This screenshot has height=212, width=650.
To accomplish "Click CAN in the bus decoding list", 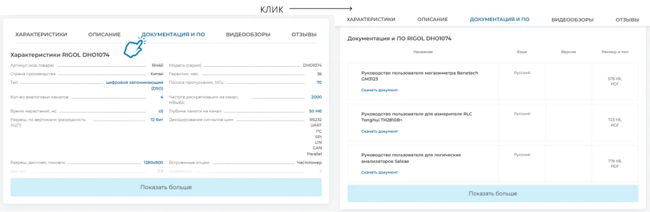I will pyautogui.click(x=318, y=148).
